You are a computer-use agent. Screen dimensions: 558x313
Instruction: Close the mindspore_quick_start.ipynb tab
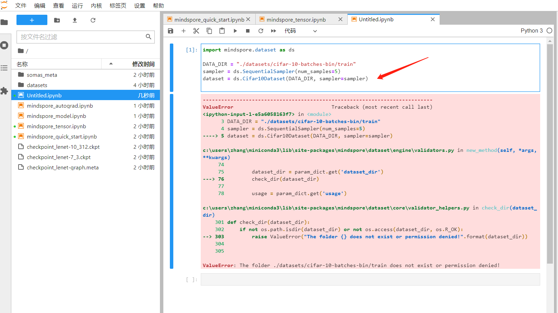pos(248,20)
